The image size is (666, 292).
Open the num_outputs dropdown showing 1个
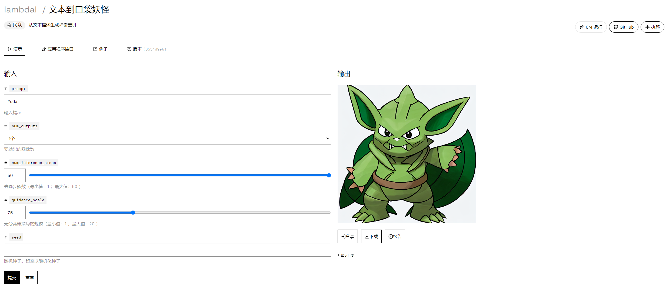[167, 138]
